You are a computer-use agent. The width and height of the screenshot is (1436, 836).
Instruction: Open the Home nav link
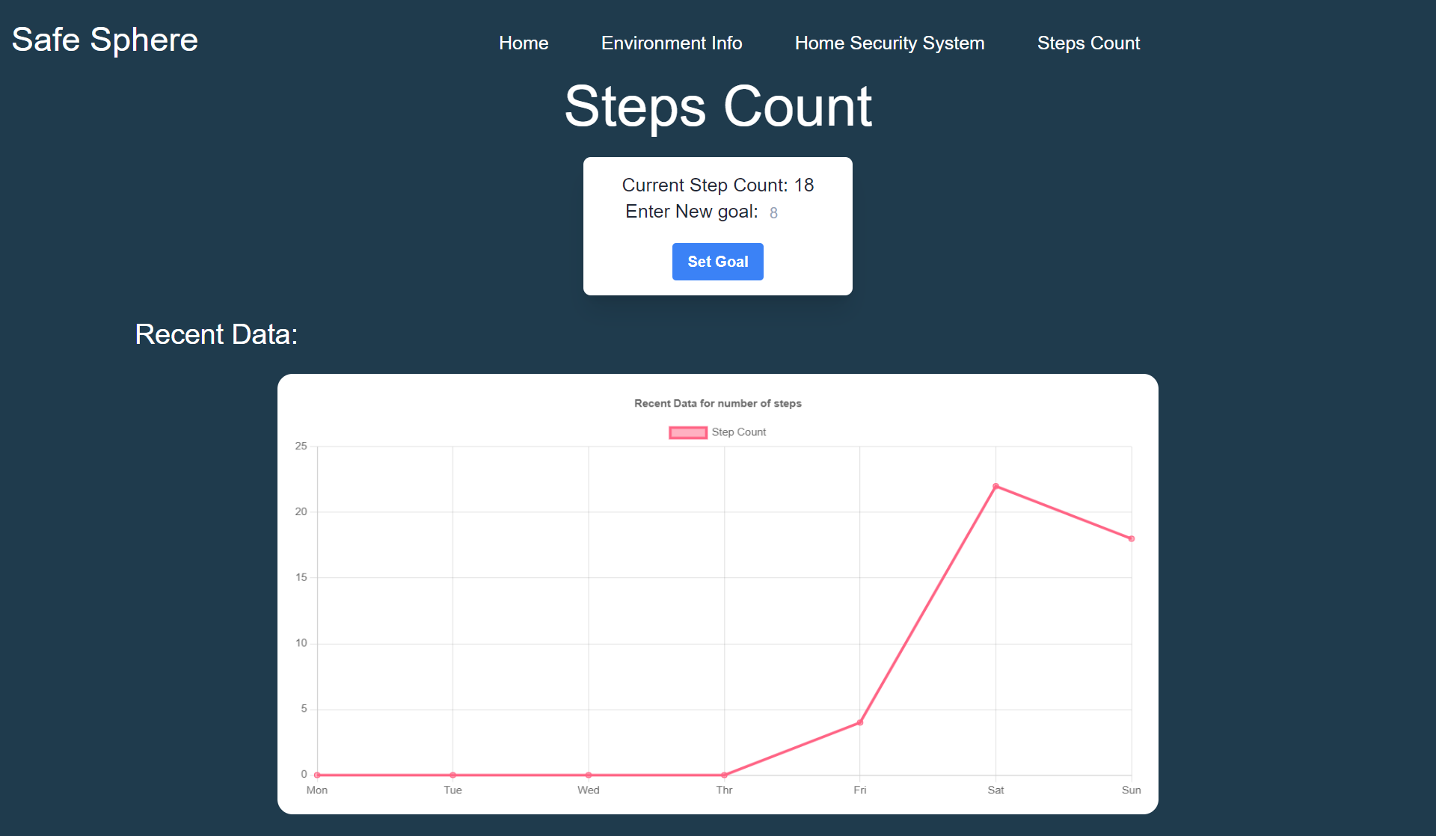(524, 43)
